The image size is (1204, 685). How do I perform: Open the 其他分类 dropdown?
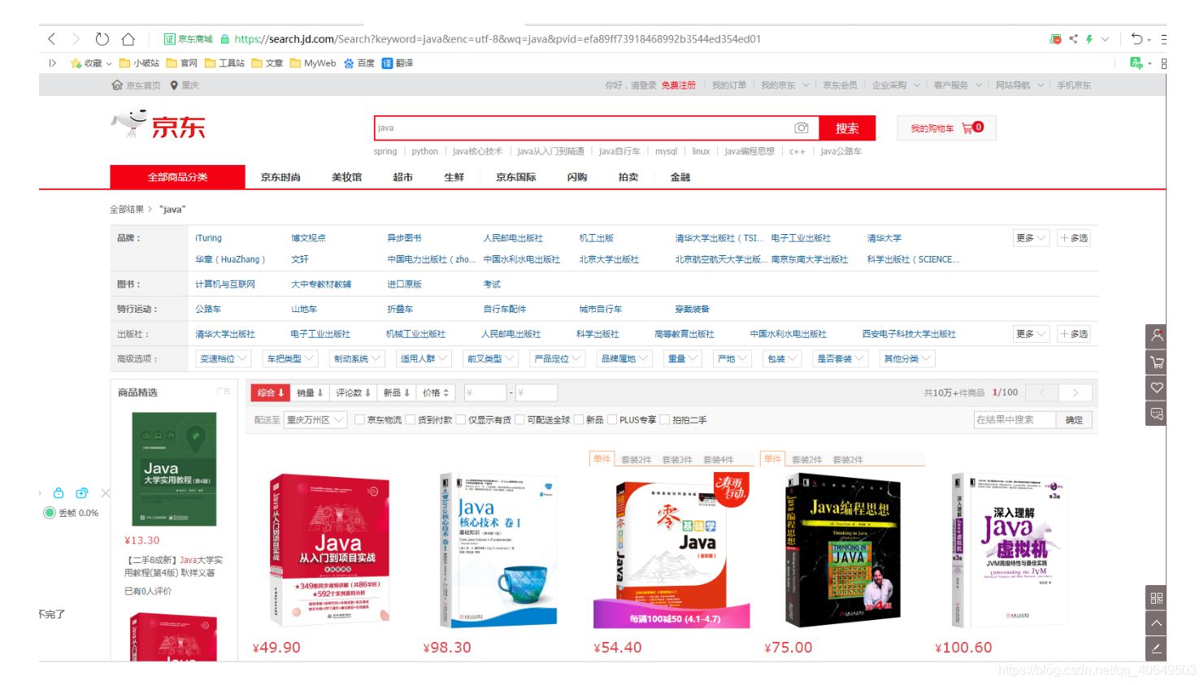[906, 358]
